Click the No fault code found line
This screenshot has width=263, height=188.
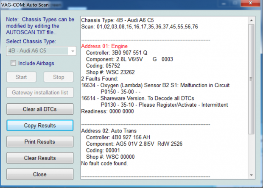click(x=104, y=163)
